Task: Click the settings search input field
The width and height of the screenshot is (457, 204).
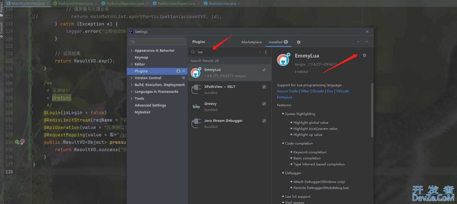Action: coord(157,42)
